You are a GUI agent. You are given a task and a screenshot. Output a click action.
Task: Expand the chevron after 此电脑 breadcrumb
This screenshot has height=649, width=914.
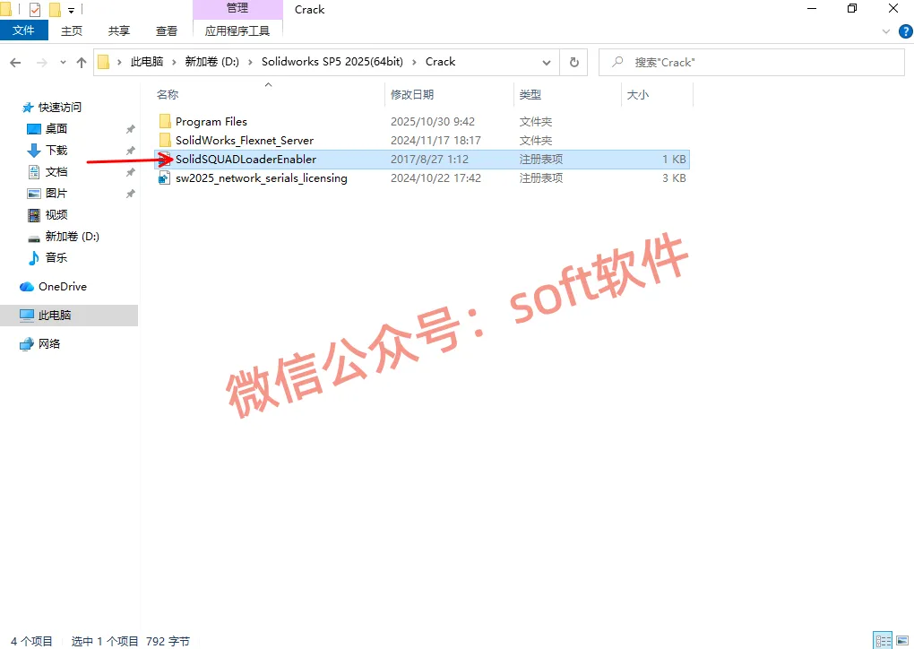click(174, 63)
